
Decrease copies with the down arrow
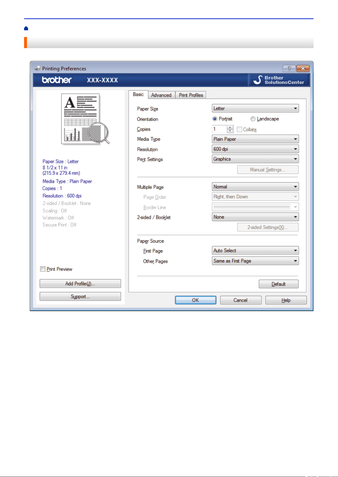point(230,131)
